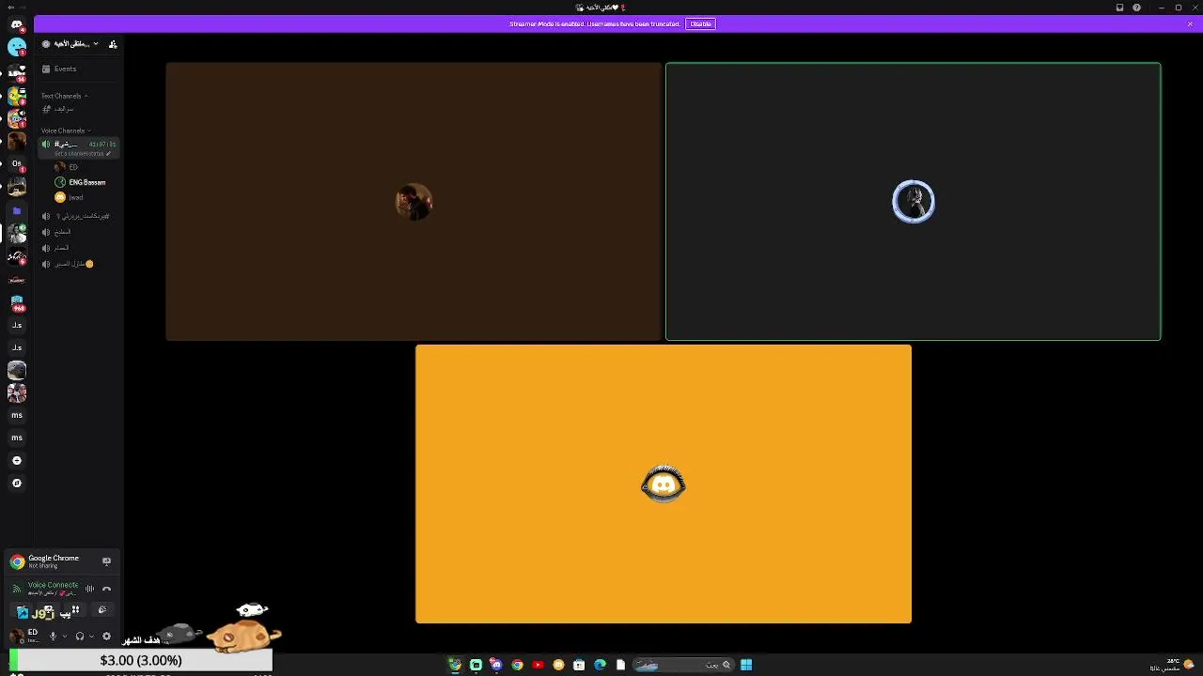Click the taskbar search box
Image resolution: width=1203 pixels, height=676 pixels.
(683, 665)
